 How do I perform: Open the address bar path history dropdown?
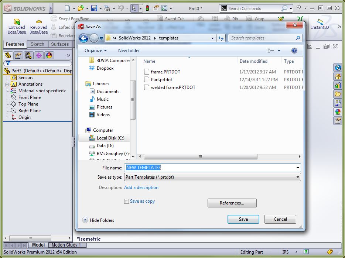[212, 38]
